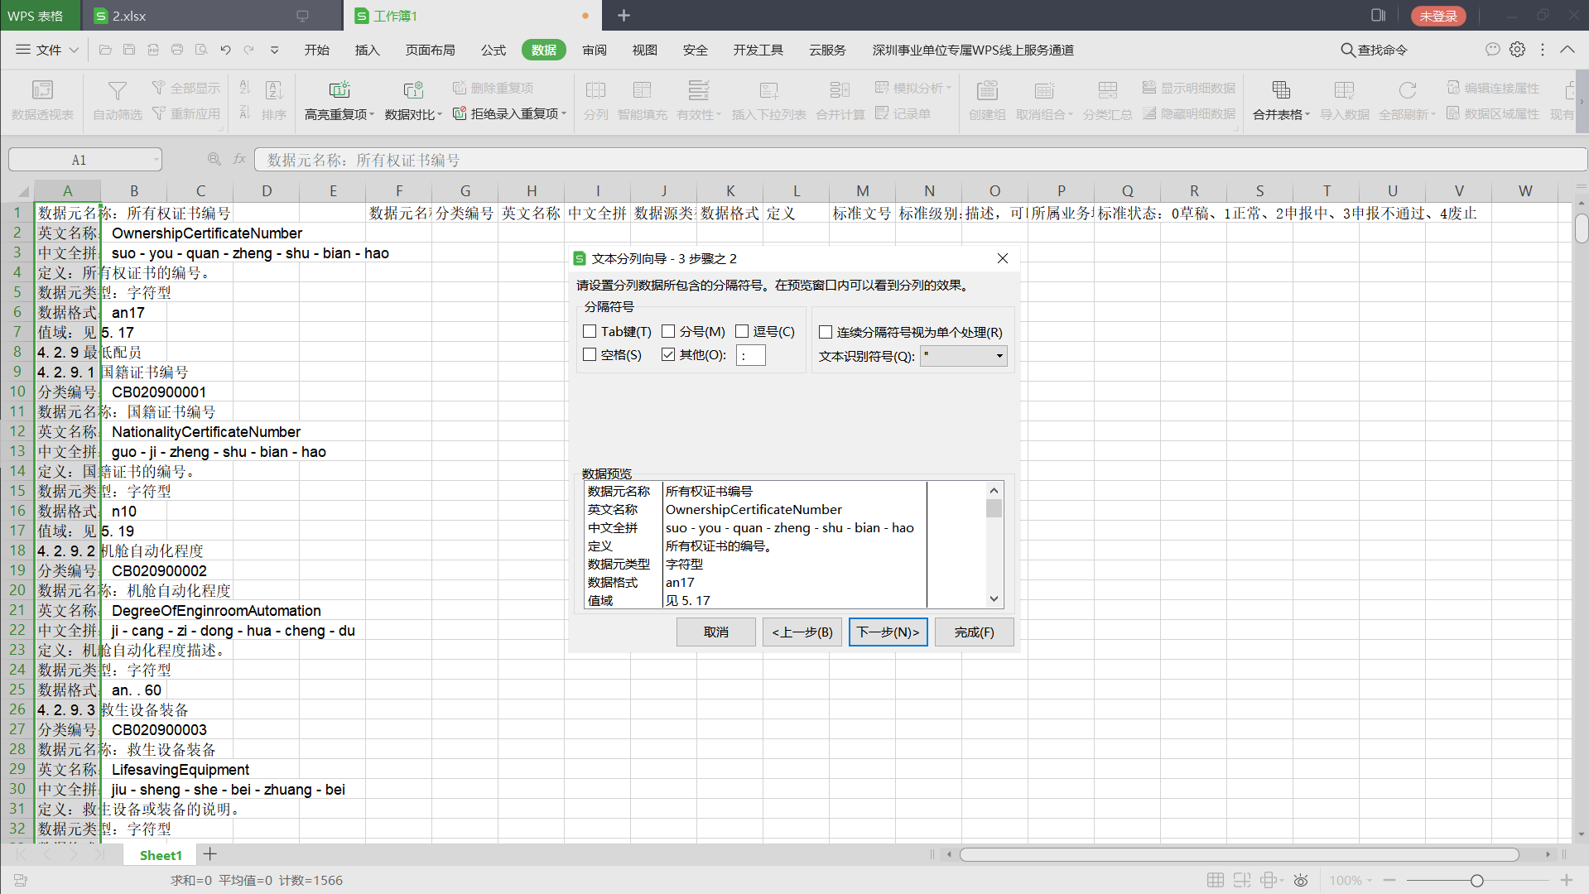
Task: Toggle the Tab键(T) delimiter checkbox
Action: click(590, 331)
